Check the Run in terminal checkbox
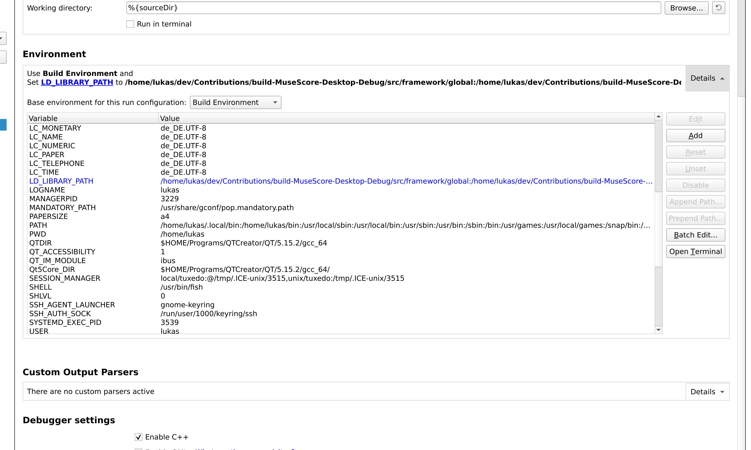 tap(130, 24)
